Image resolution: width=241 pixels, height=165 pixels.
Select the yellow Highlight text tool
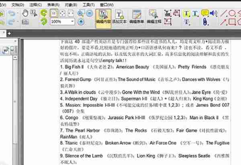click(x=186, y=14)
